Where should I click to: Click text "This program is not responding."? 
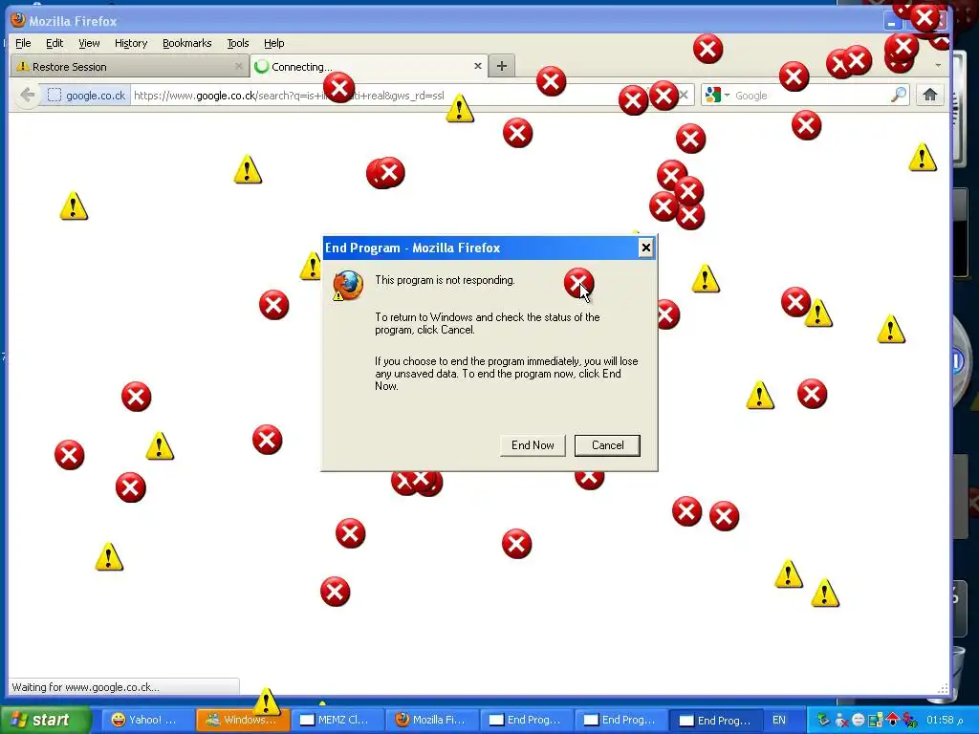[445, 280]
